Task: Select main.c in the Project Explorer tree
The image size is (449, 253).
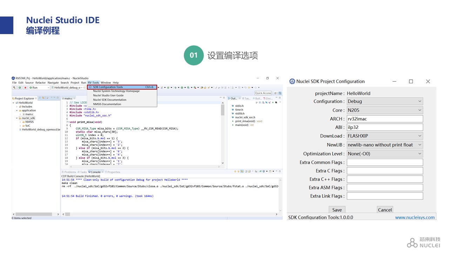Action: (x=29, y=114)
